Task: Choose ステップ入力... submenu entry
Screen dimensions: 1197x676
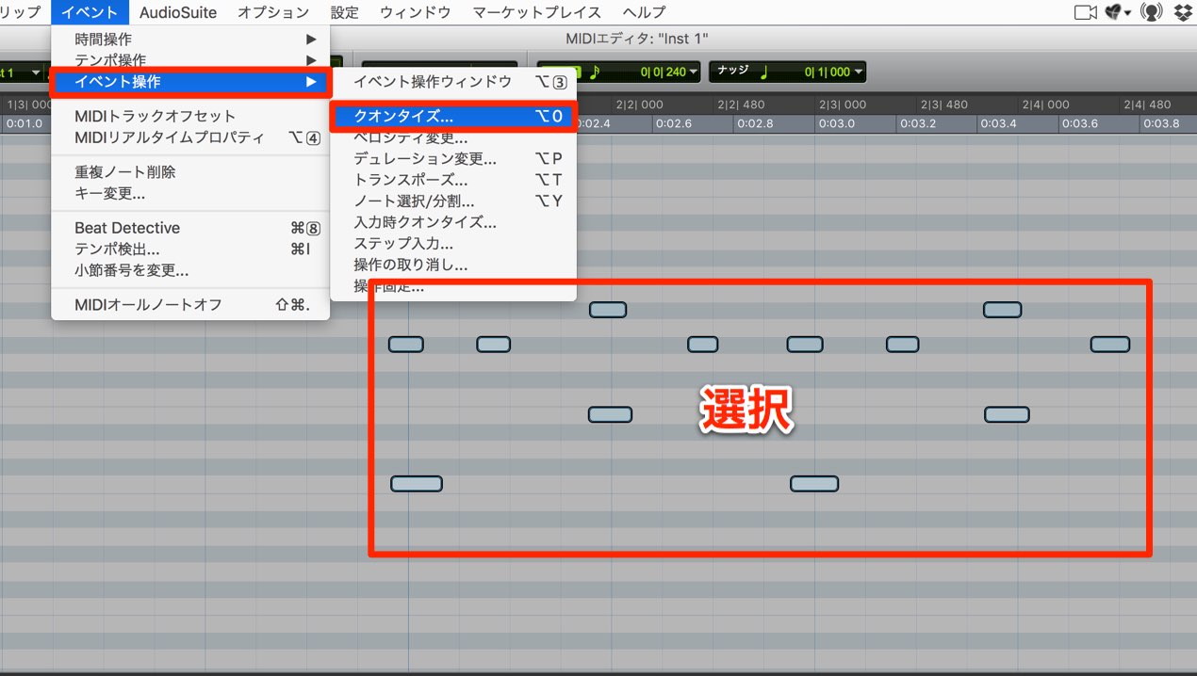Action: coord(453,244)
